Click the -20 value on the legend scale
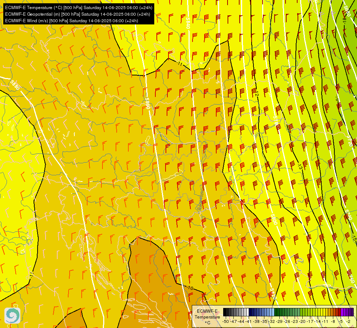The width and height of the screenshot is (357, 328). 302,321
